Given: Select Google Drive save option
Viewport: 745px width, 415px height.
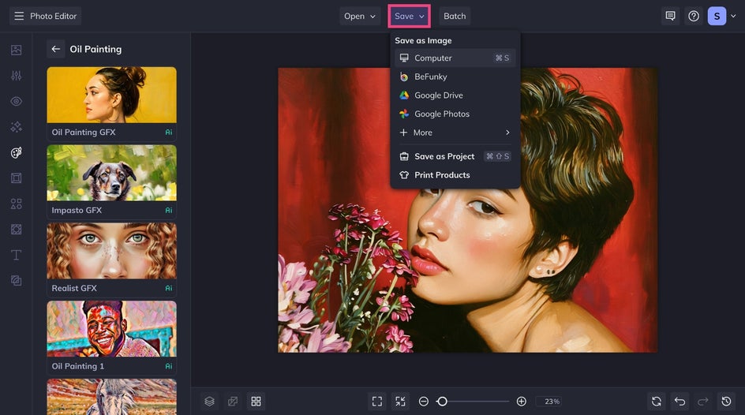Looking at the screenshot, I should click(439, 95).
